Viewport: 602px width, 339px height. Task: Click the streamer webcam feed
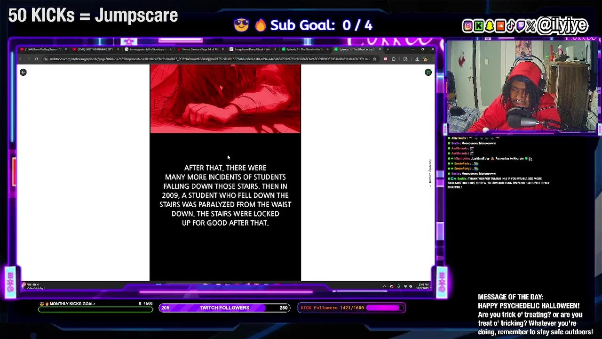tap(522, 87)
